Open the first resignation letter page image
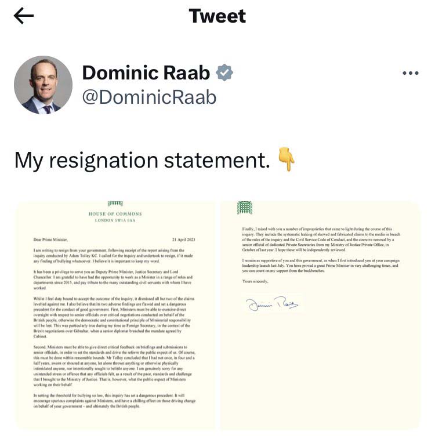Viewport: 435px width, 446px height. (115, 315)
